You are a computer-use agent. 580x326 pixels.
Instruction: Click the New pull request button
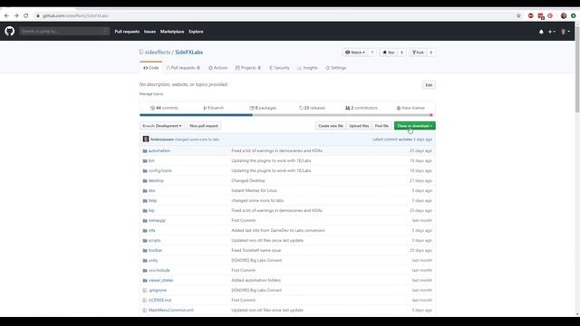click(x=204, y=126)
